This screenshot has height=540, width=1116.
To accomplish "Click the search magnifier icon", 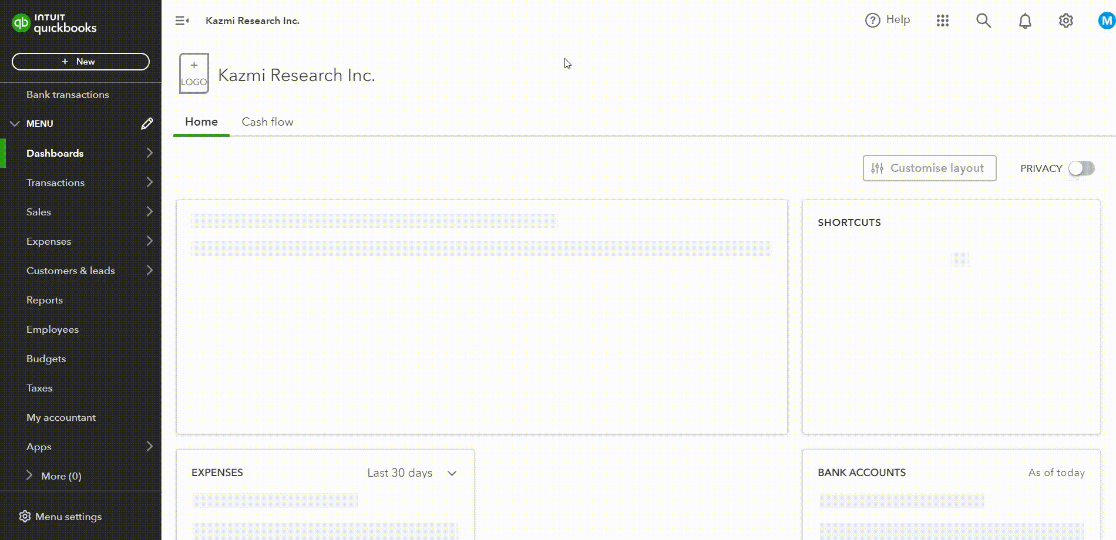I will (983, 21).
